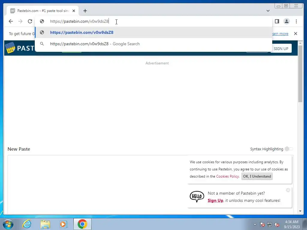Open the taskbar clock showing 4:34 AM
This screenshot has width=307, height=230.
point(292,224)
